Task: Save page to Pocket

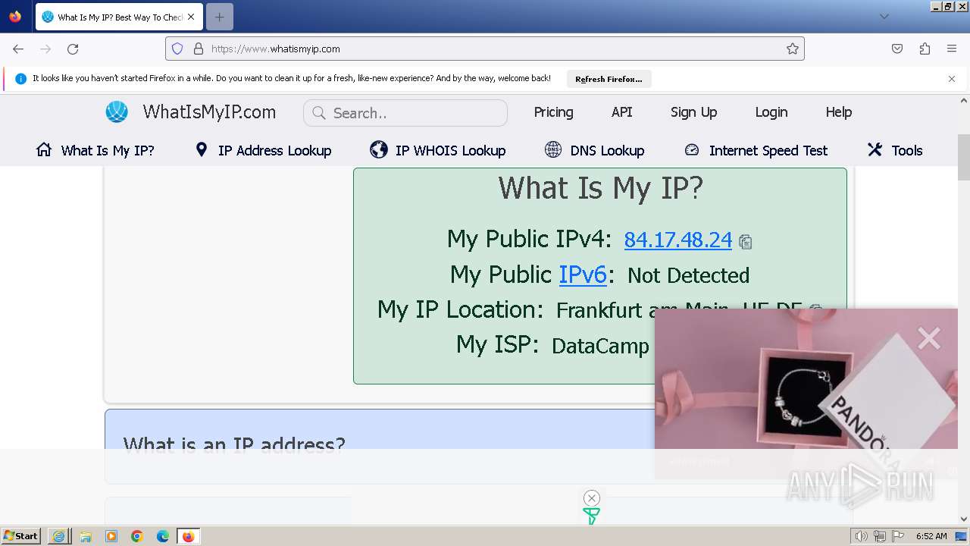Action: (897, 49)
